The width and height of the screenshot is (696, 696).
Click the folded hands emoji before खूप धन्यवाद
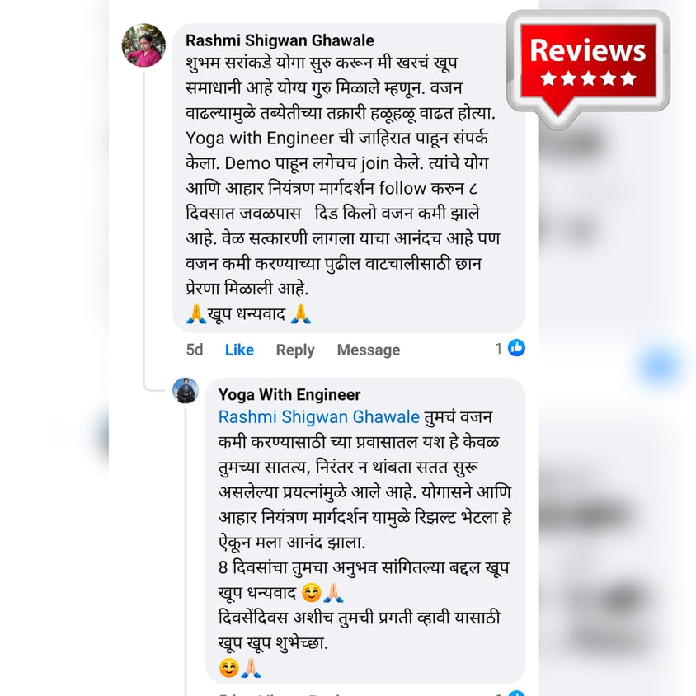coord(196,314)
